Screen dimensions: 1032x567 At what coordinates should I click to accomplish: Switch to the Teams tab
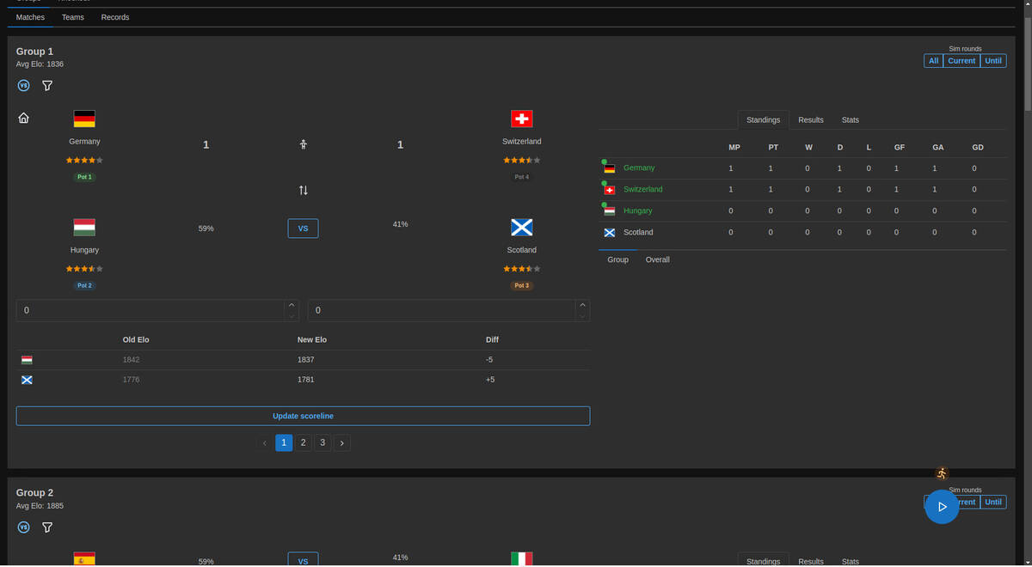[73, 17]
